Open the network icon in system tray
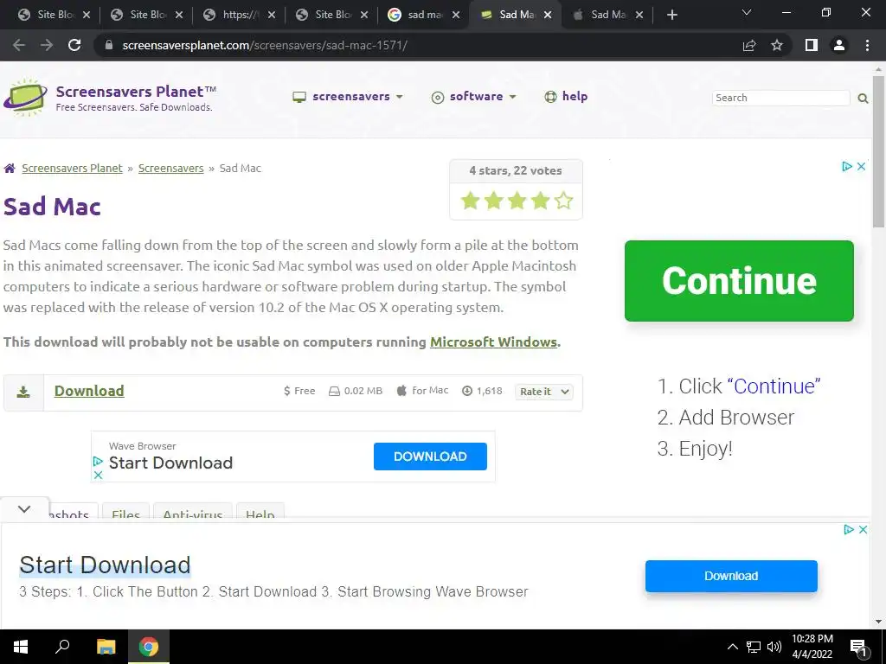Screen dimensions: 886x664 click(x=754, y=647)
